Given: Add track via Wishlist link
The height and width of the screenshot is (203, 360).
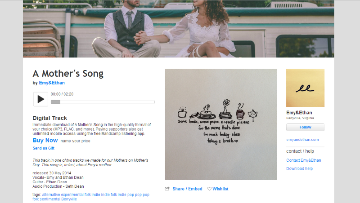Looking at the screenshot, I should (x=220, y=189).
